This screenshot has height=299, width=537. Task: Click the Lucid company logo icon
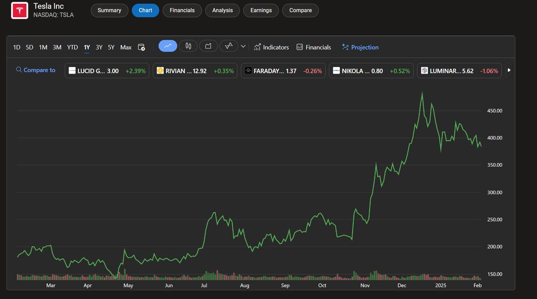tap(72, 70)
